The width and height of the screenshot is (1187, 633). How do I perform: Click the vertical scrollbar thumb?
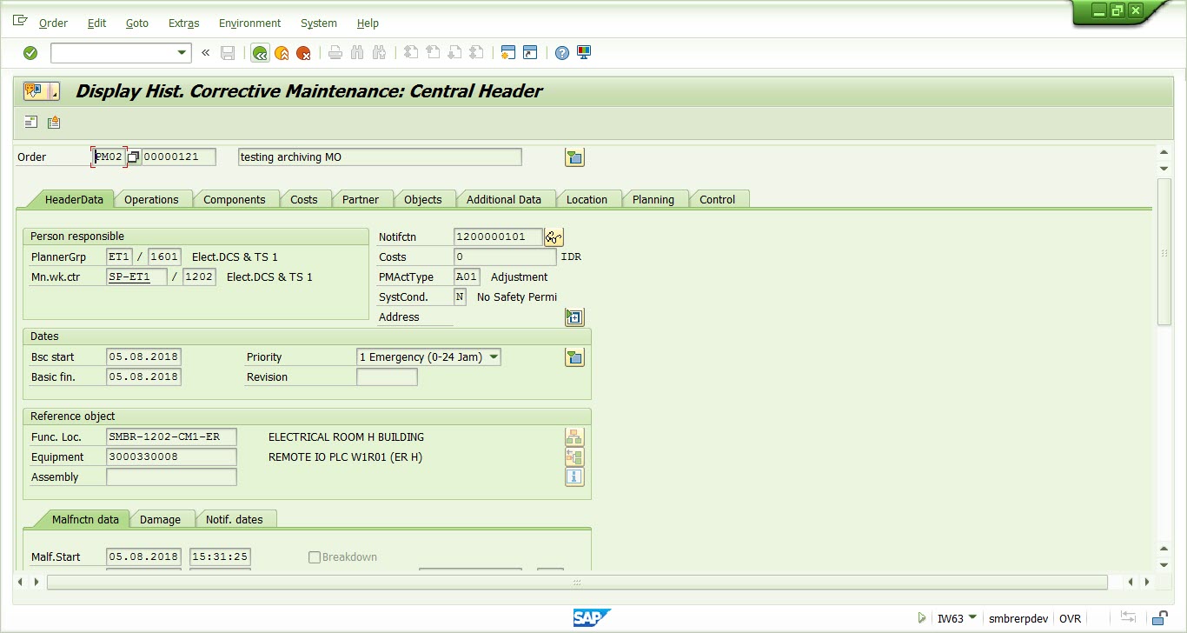[1164, 252]
